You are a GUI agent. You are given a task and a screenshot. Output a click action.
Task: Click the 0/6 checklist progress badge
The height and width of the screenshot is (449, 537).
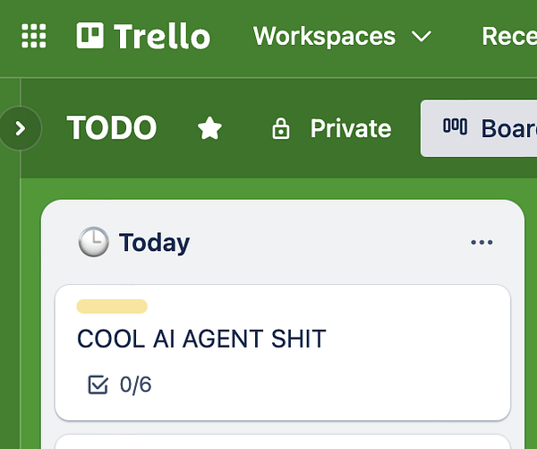click(135, 384)
